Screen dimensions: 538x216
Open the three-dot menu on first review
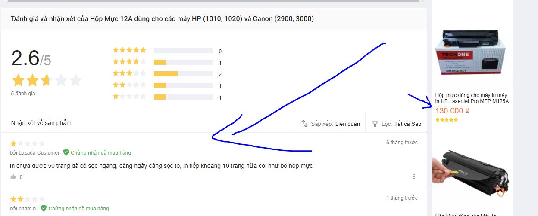(414, 176)
